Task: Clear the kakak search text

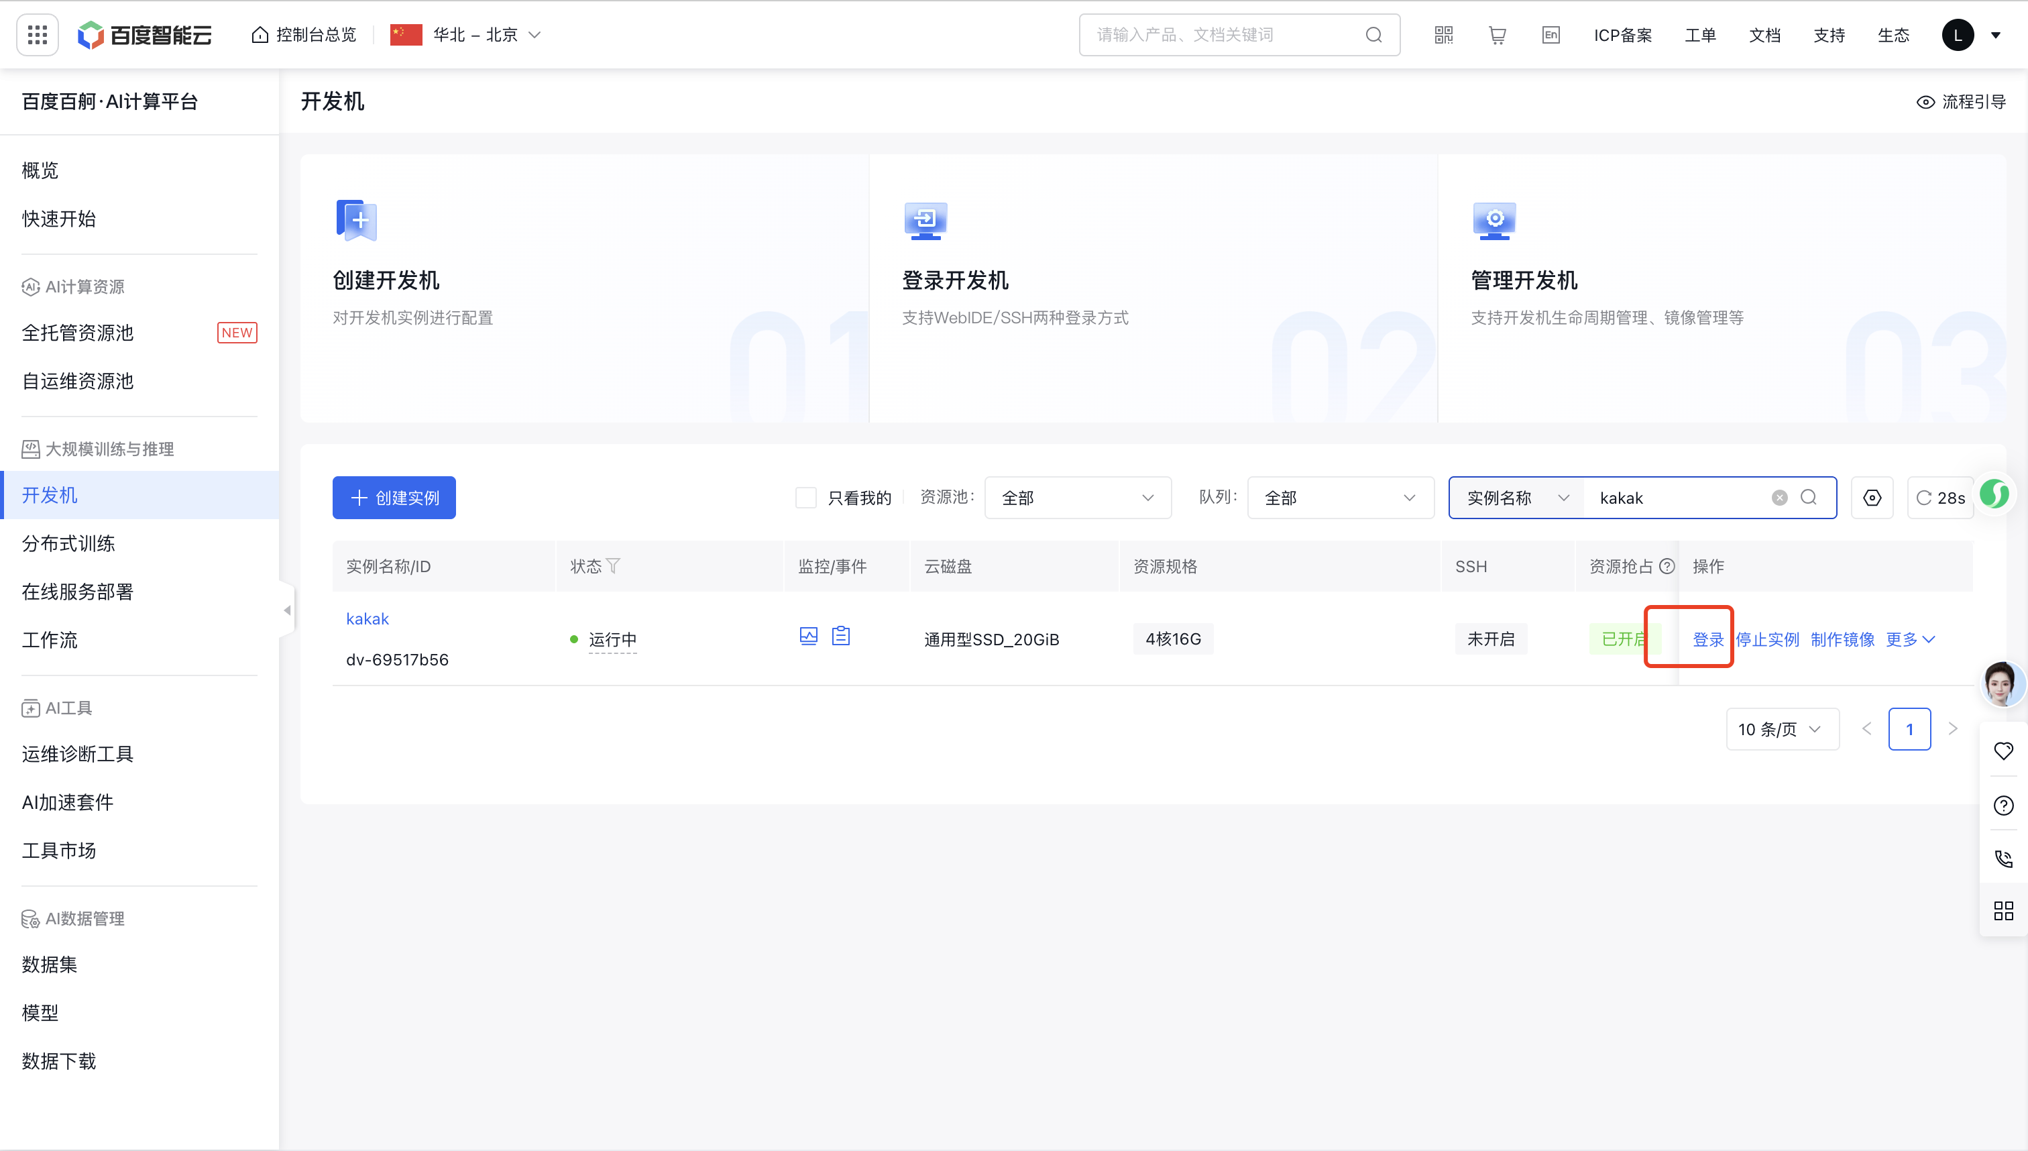Action: [x=1779, y=498]
